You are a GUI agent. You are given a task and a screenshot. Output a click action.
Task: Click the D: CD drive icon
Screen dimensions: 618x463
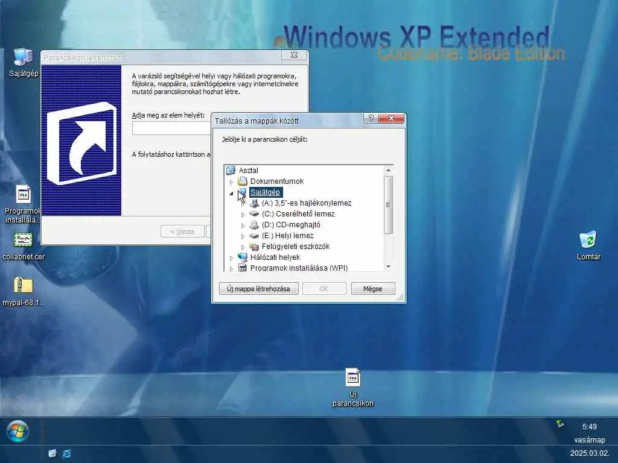[x=254, y=225]
